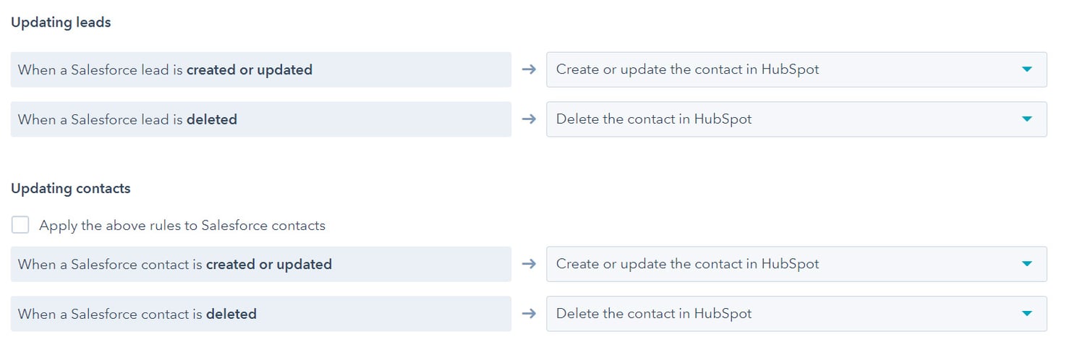This screenshot has width=1085, height=350.
Task: Open the lead created or updated action dropdown
Action: 796,69
